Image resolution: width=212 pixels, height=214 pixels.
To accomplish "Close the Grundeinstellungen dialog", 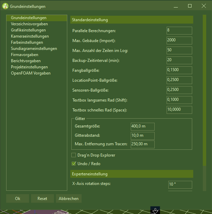I will (x=204, y=6).
